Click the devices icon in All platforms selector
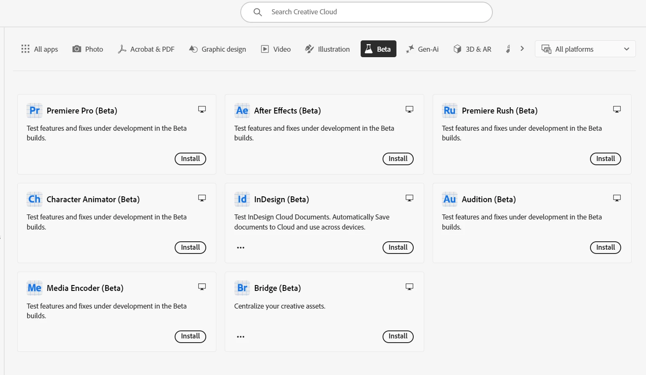This screenshot has width=646, height=375. (546, 49)
